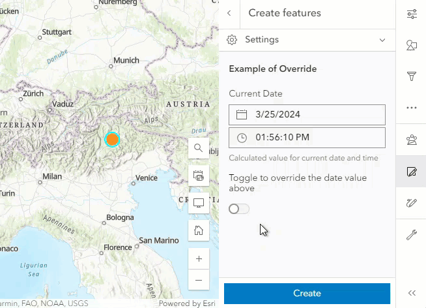Viewport: 426px width, 308px height.
Task: Zoom out on the map
Action: [199, 281]
